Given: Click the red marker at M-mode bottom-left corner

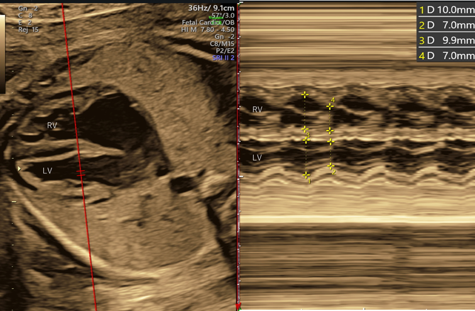Looking at the screenshot, I should pyautogui.click(x=238, y=307).
